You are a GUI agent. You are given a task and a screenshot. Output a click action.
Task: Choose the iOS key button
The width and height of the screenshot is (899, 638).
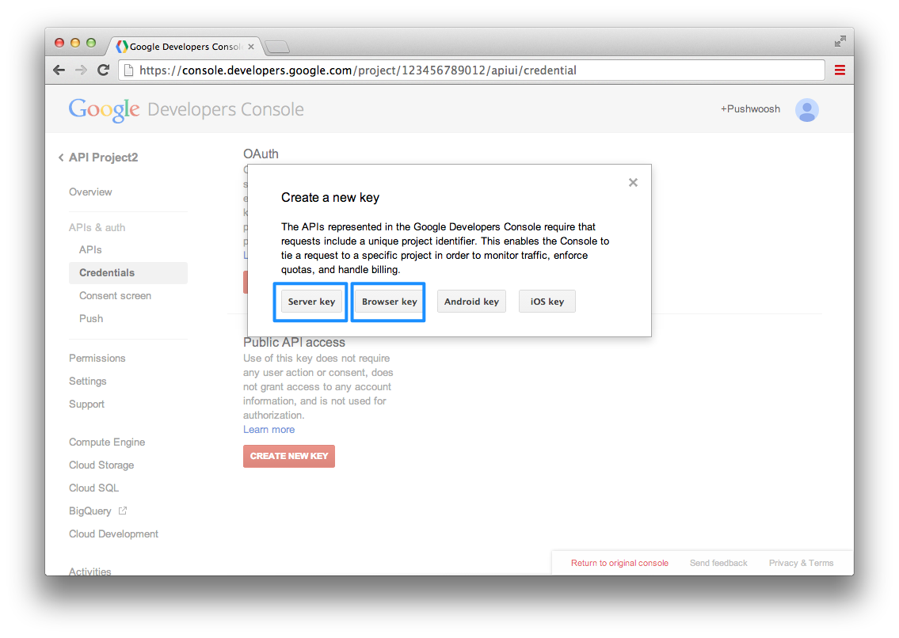coord(547,302)
